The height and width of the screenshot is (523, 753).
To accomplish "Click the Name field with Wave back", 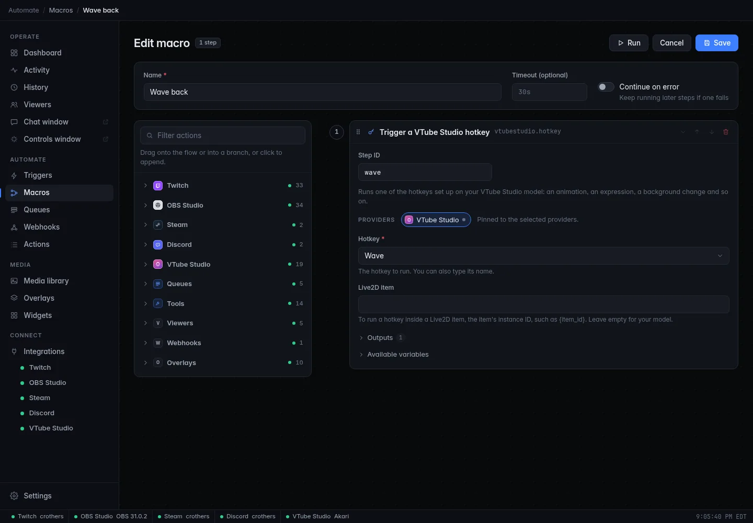I will pos(322,92).
